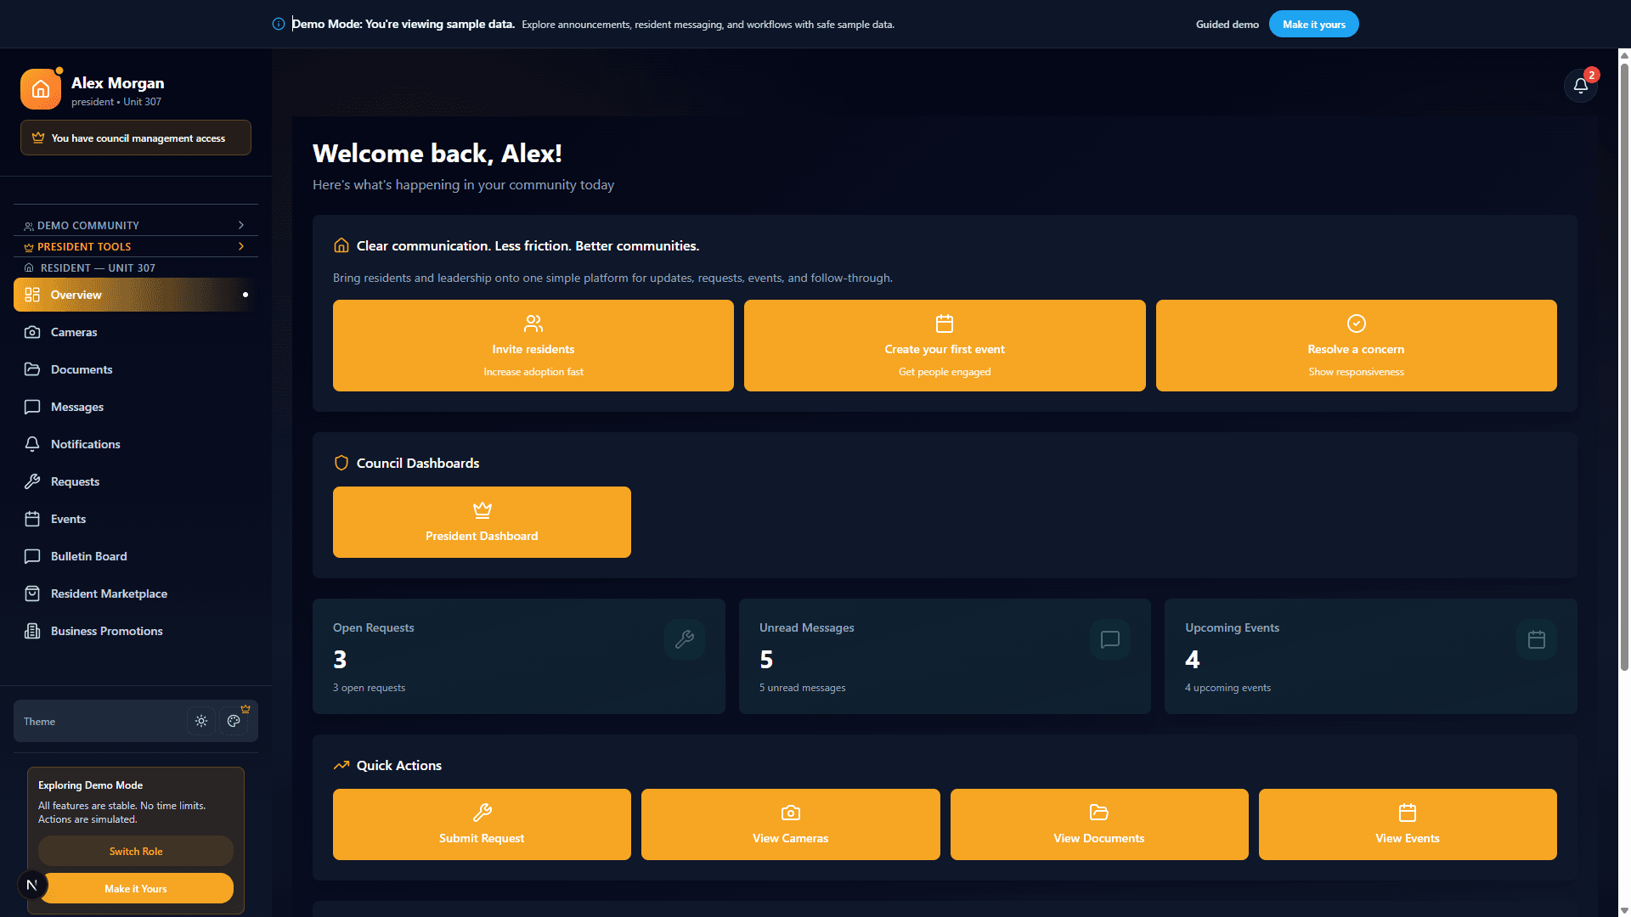Click the house icon beside the tagline heading

click(x=341, y=245)
